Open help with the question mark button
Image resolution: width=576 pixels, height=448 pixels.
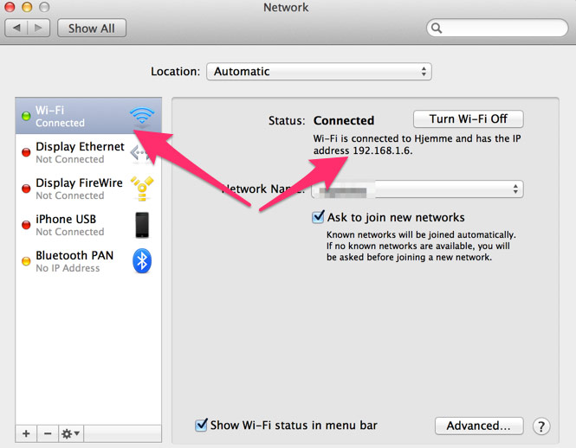point(541,426)
